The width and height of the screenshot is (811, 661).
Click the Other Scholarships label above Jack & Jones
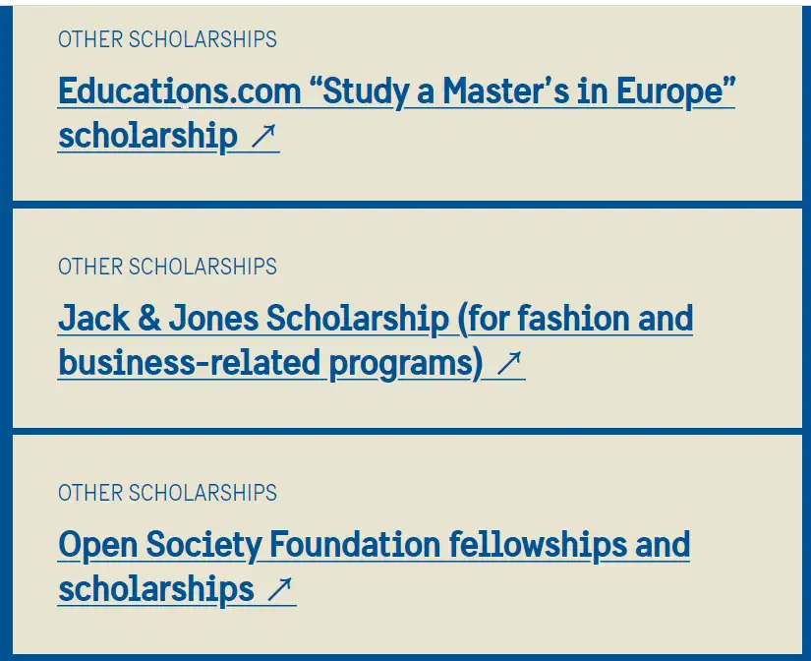coord(167,267)
